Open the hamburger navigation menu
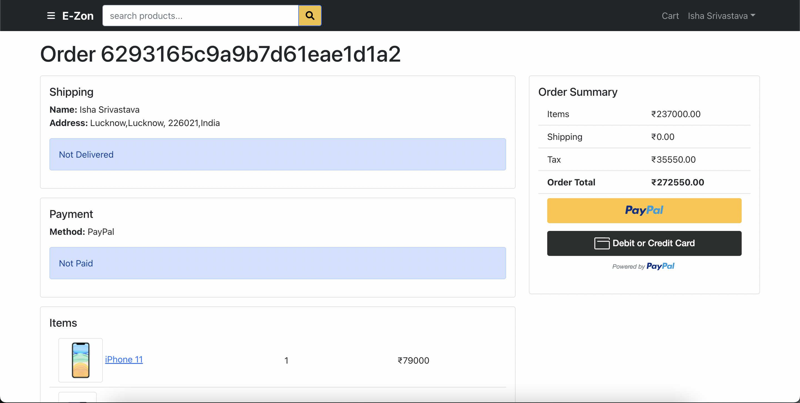Screen dimensions: 800x403 pos(51,16)
